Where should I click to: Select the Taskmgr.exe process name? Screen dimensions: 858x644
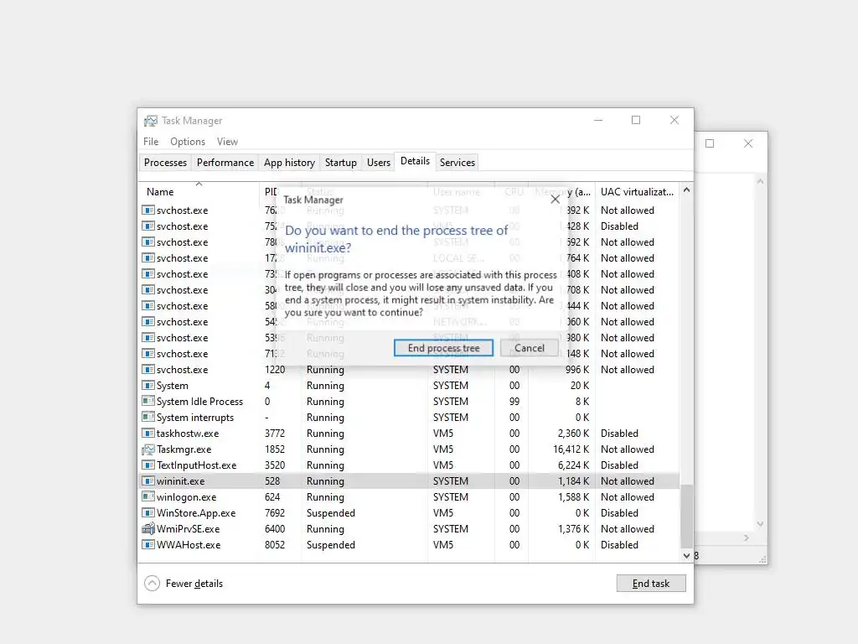coord(183,449)
